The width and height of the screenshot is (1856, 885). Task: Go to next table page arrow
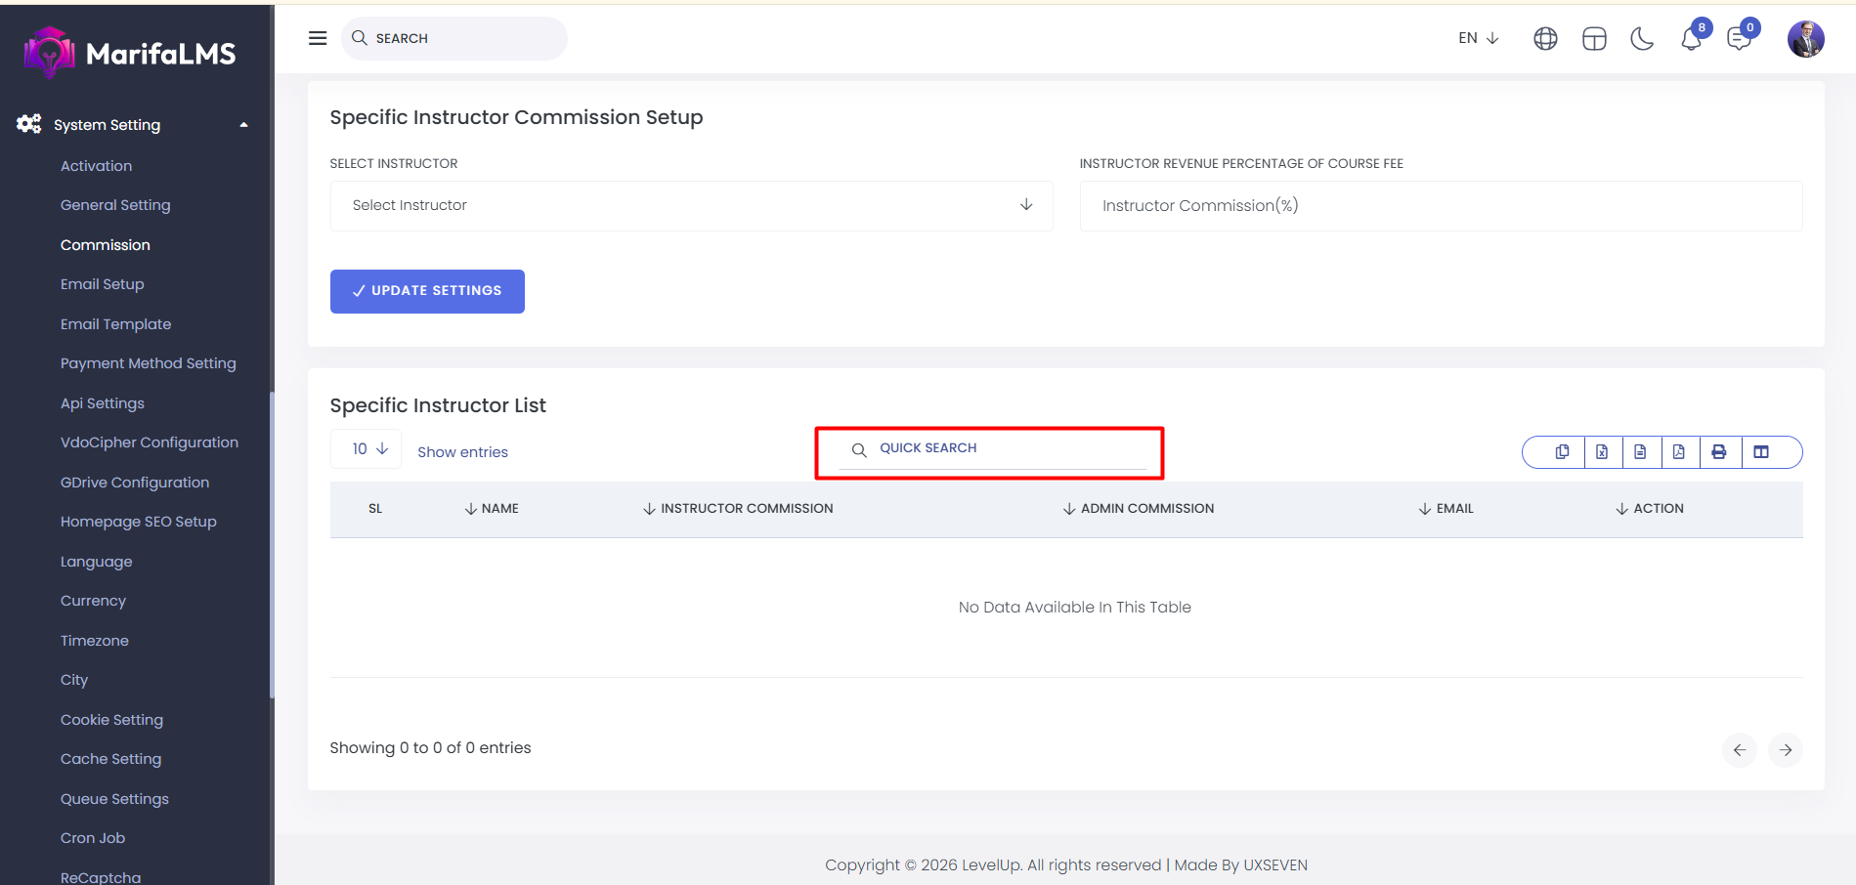1785,750
